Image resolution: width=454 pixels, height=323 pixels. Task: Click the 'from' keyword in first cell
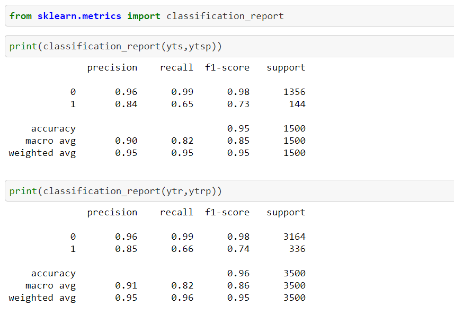[20, 16]
